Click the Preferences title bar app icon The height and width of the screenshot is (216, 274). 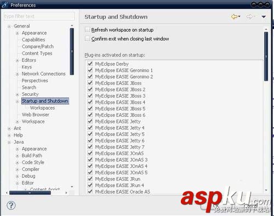pyautogui.click(x=5, y=4)
